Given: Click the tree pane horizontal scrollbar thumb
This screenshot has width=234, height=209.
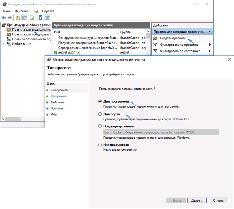Looking at the screenshot, I should click(x=13, y=119).
